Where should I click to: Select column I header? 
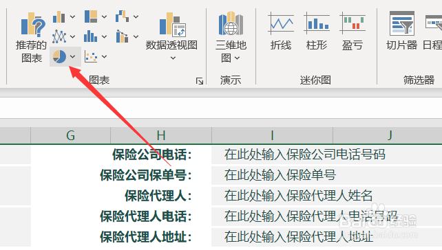click(272, 135)
